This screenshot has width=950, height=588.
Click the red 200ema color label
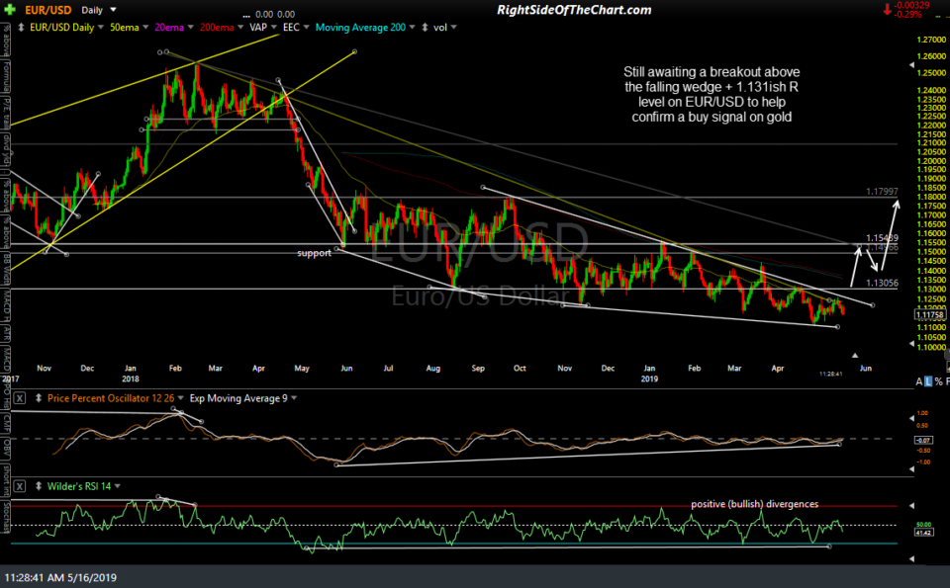coord(217,27)
